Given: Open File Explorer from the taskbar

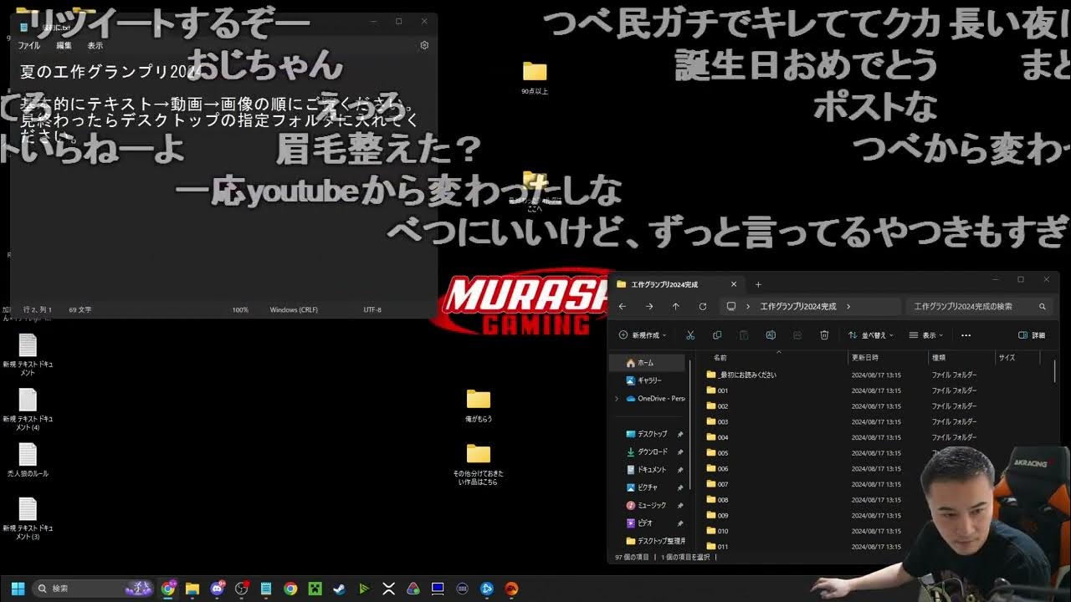Looking at the screenshot, I should tap(192, 589).
